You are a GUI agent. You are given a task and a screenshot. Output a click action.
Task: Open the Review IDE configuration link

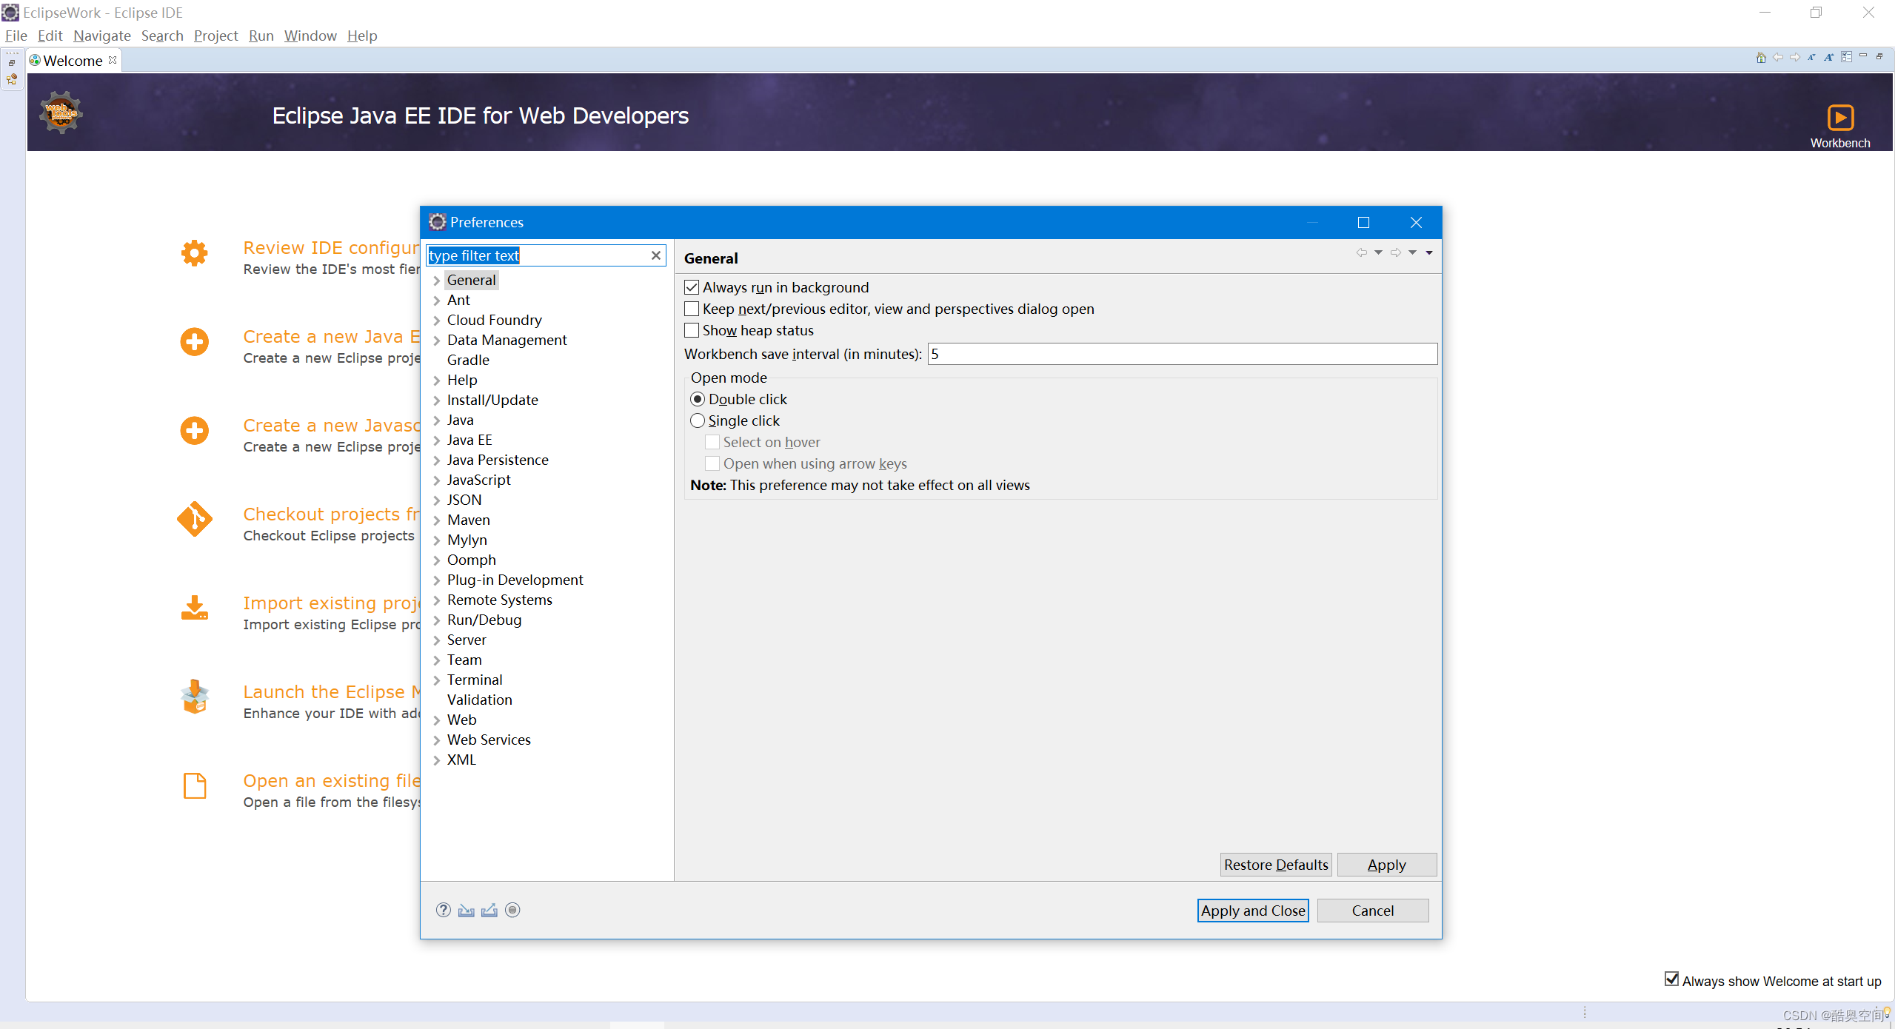(331, 247)
